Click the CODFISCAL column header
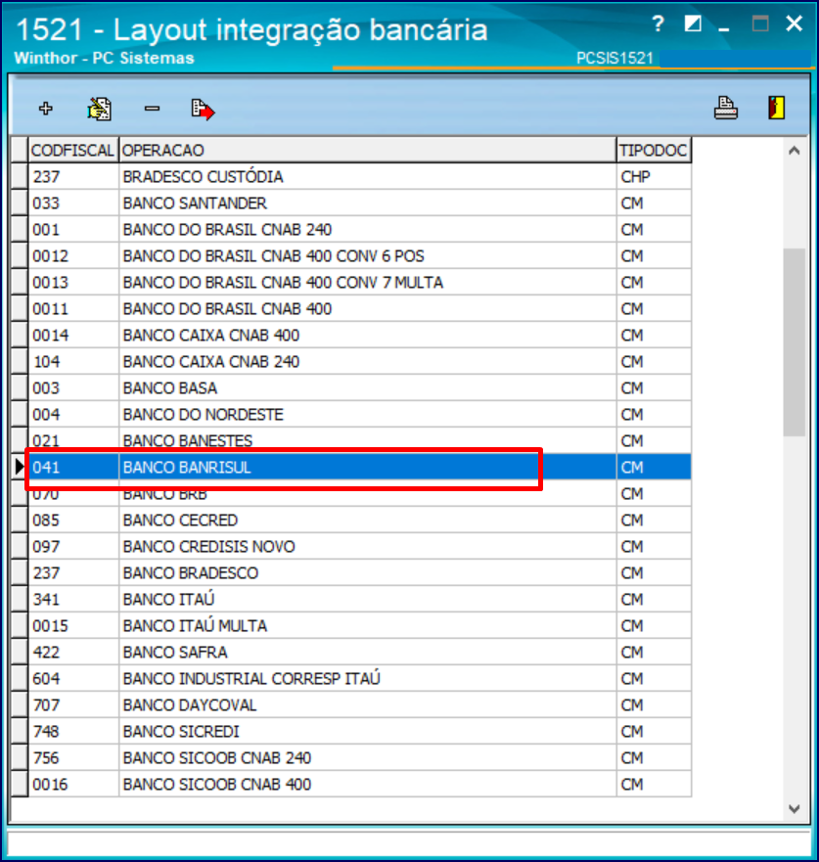Screen dimensions: 819x862 point(73,150)
